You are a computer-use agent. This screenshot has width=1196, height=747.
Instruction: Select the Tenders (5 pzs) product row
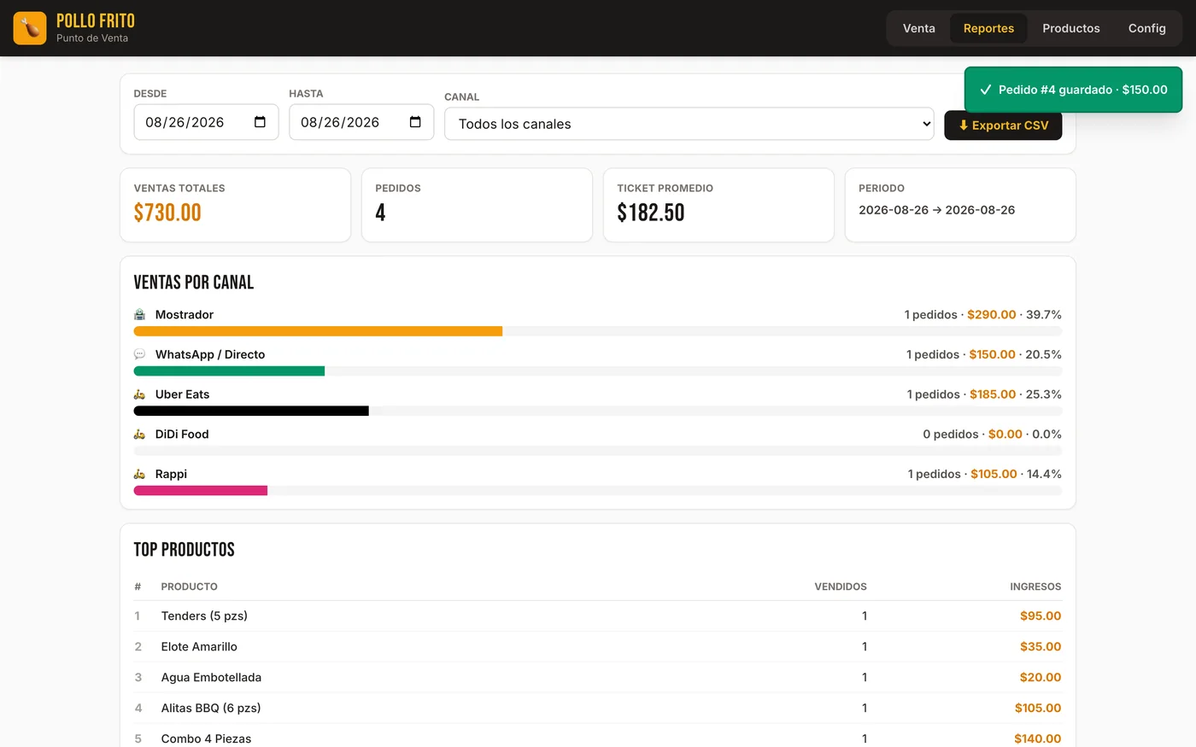point(598,616)
